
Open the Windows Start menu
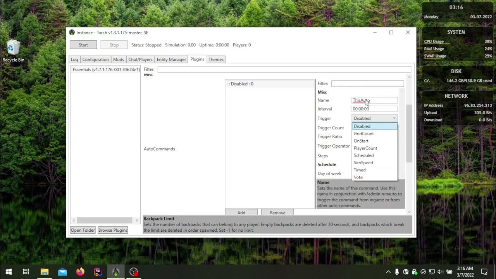tap(9, 272)
